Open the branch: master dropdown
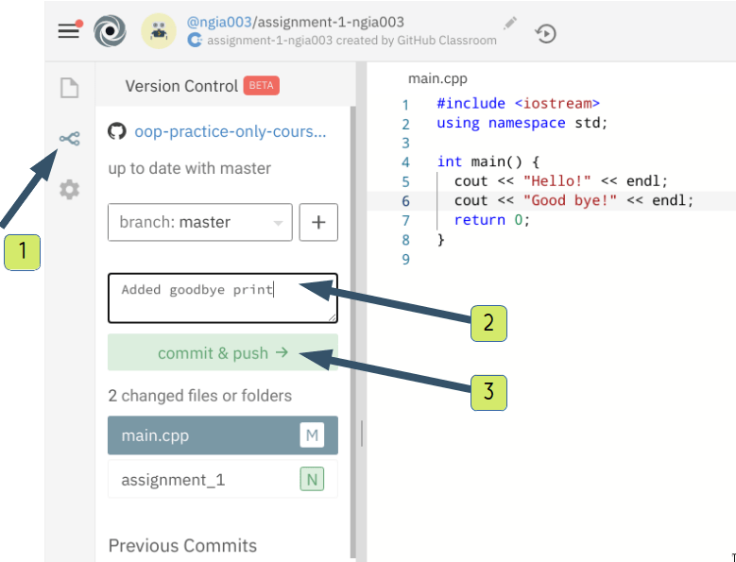Viewport: 736px width, 562px height. pyautogui.click(x=200, y=222)
